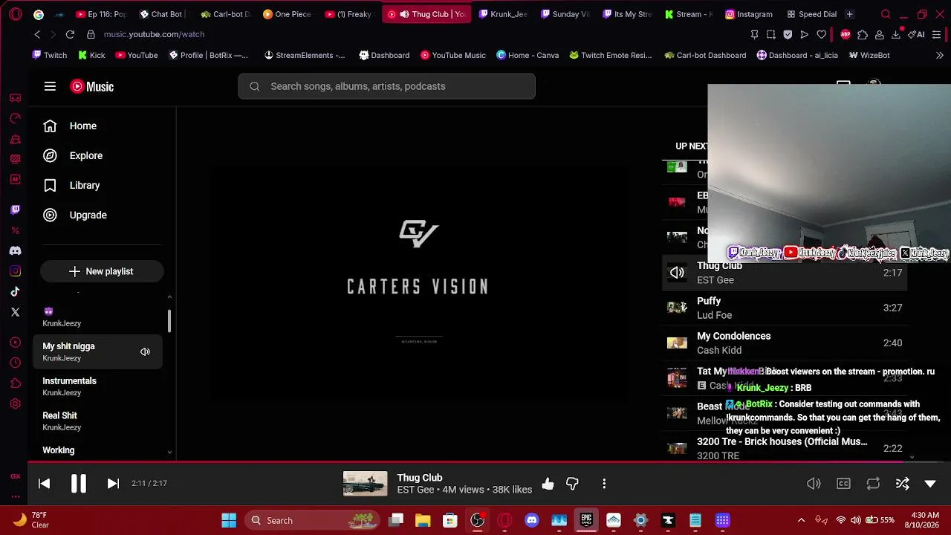This screenshot has height=535, width=951.
Task: Open a new browser tab
Action: (x=849, y=14)
